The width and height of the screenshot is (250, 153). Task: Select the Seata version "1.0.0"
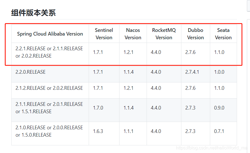(219, 72)
